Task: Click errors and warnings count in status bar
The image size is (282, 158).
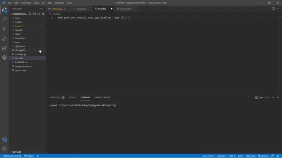Action: tap(29, 156)
